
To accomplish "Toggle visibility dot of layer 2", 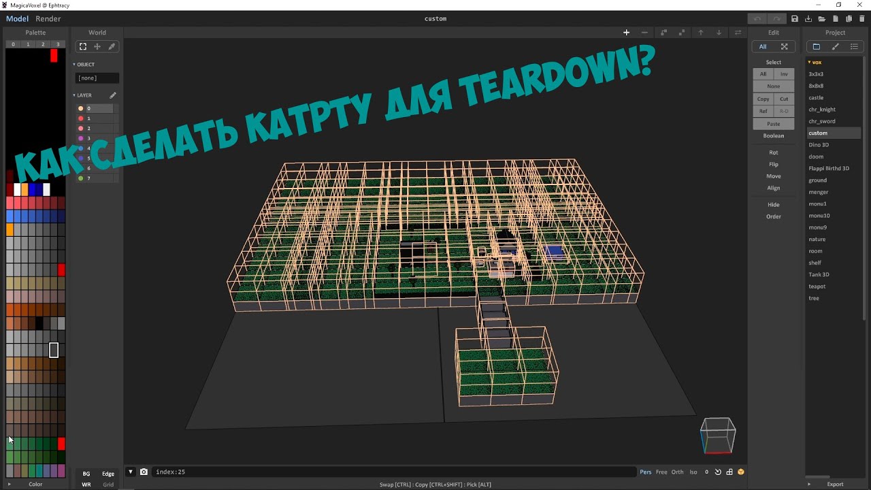I will 80,129.
